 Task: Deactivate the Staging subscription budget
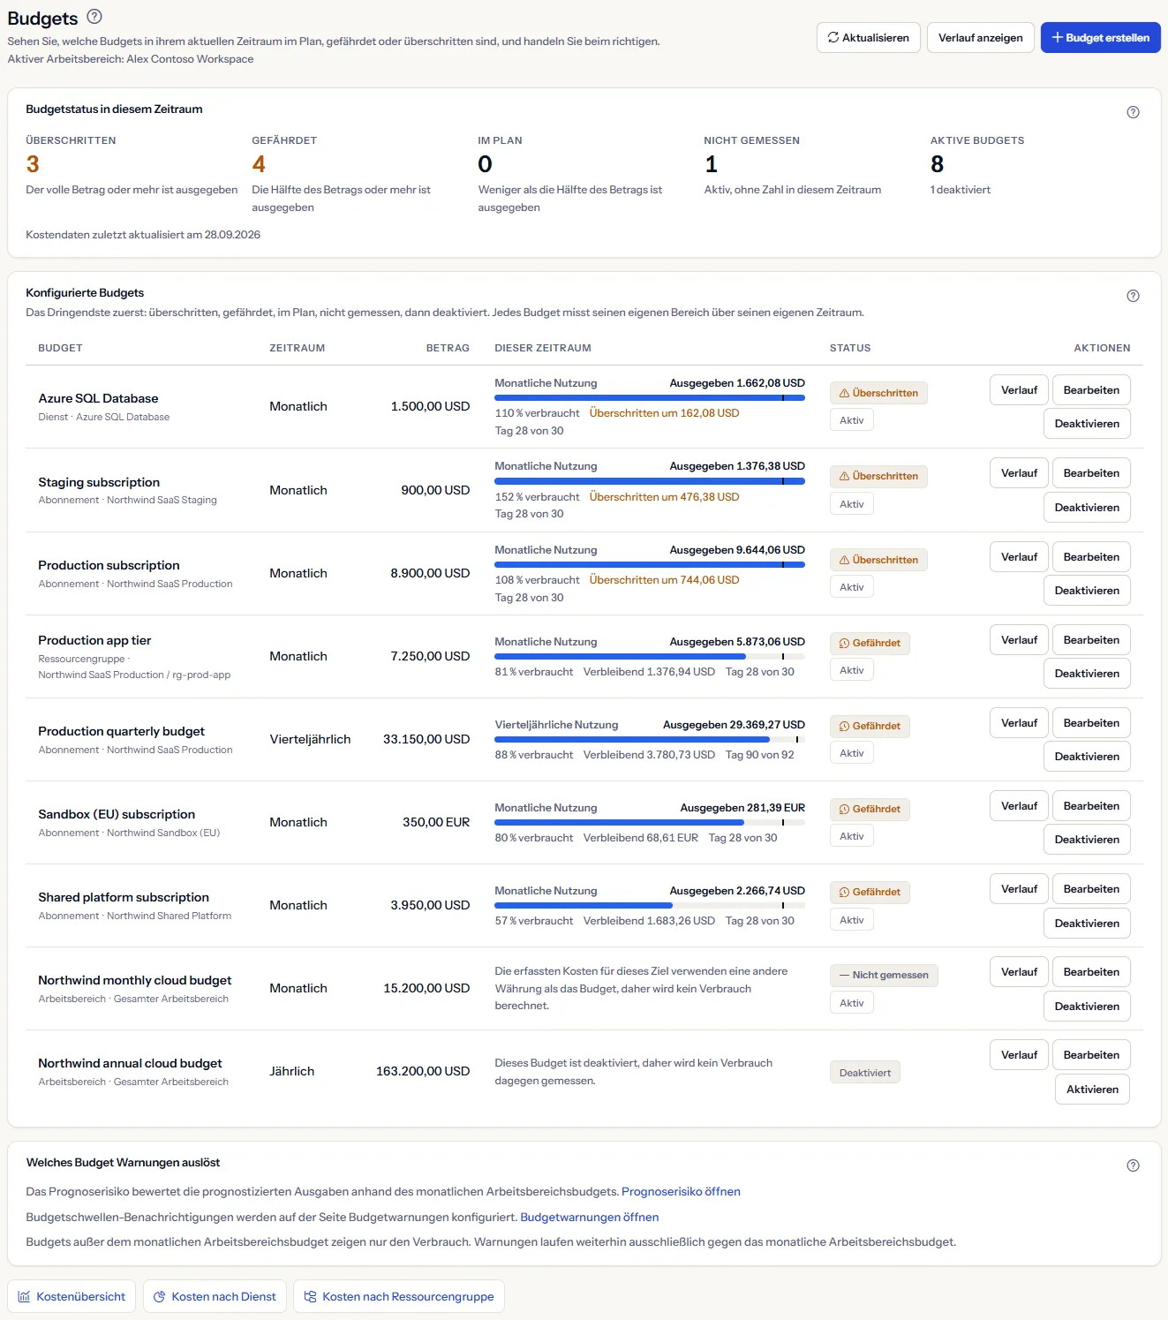click(1087, 508)
